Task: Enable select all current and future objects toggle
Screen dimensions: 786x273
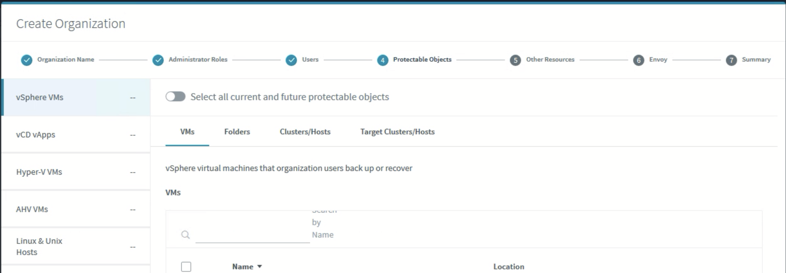Action: (x=175, y=97)
